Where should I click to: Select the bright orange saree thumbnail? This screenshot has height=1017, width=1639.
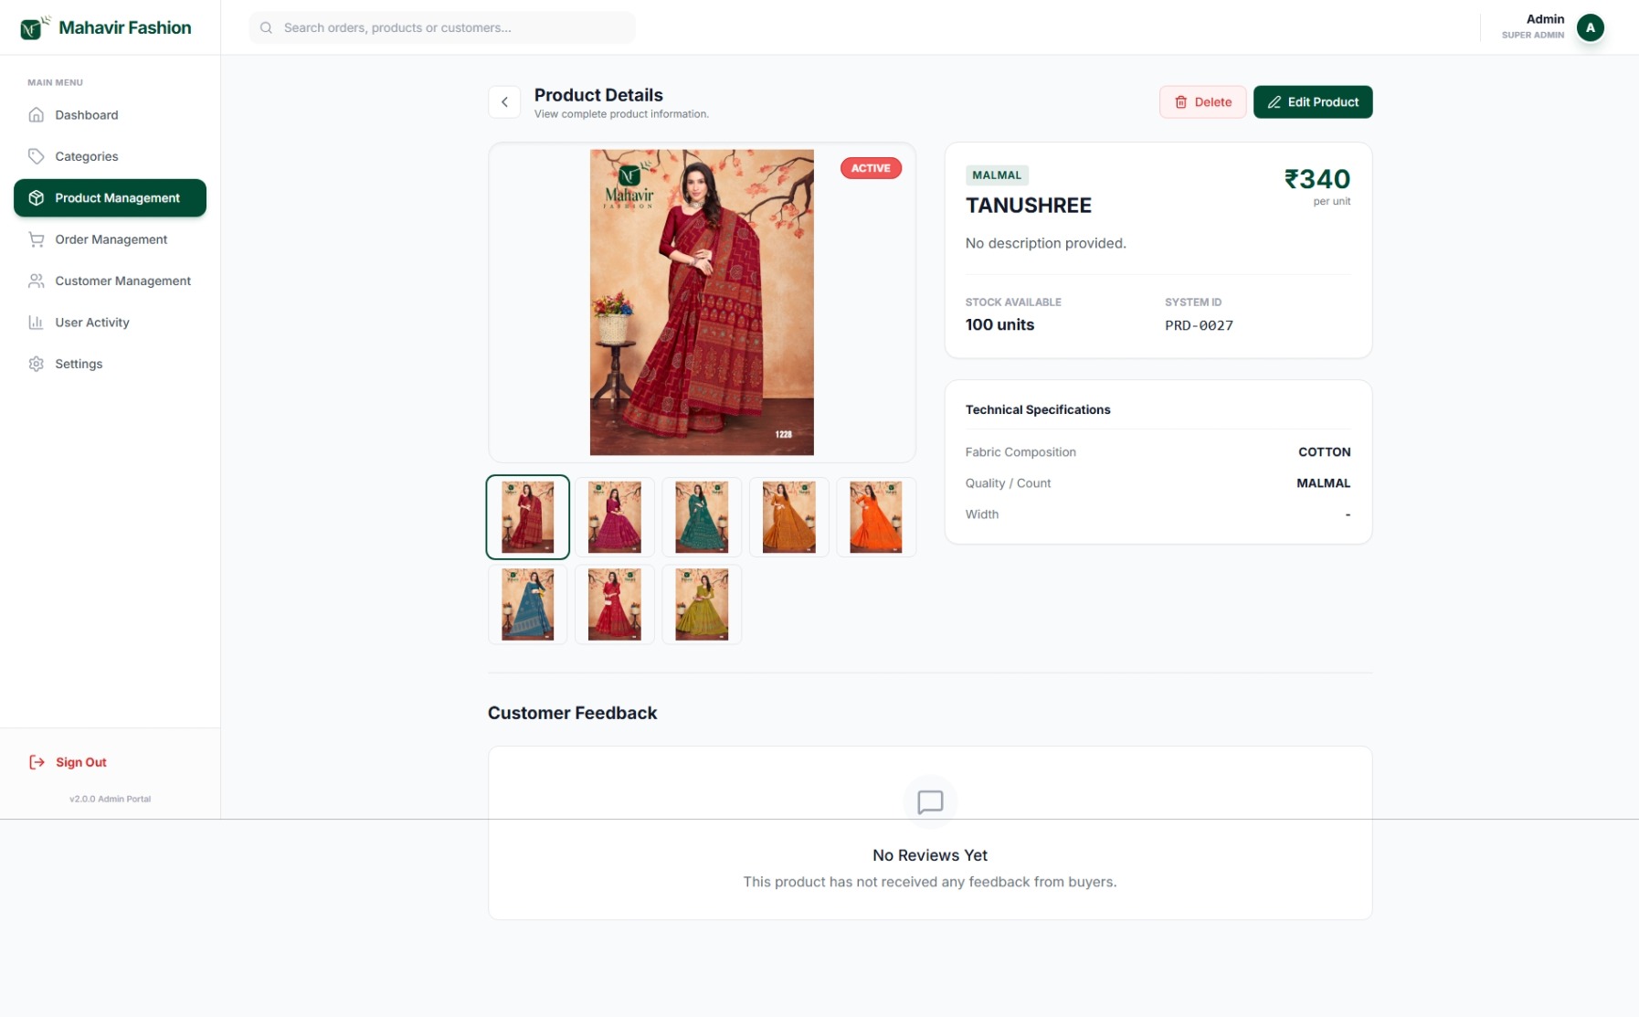pos(875,517)
